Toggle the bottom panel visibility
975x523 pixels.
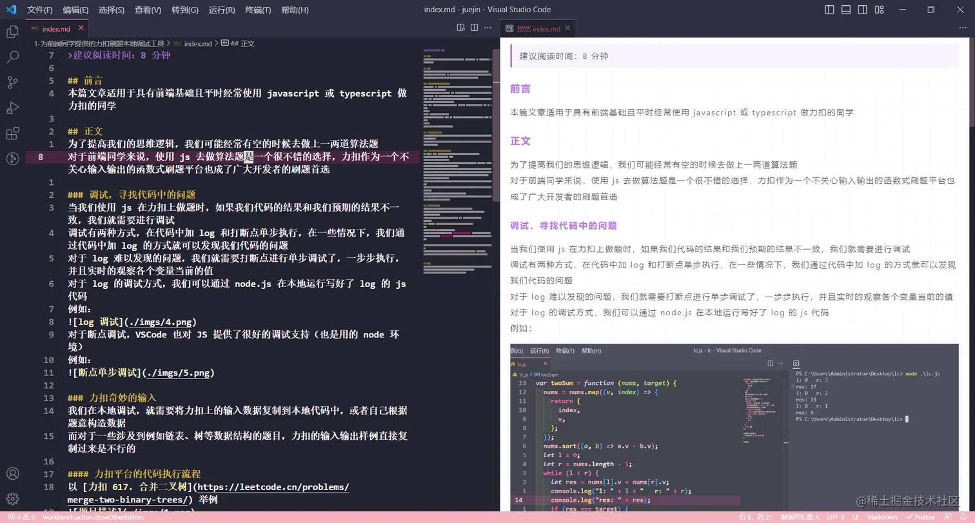846,10
